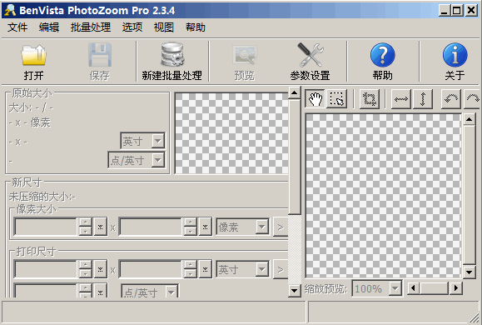
Task: Open the 批量处理 menu
Action: (x=91, y=27)
